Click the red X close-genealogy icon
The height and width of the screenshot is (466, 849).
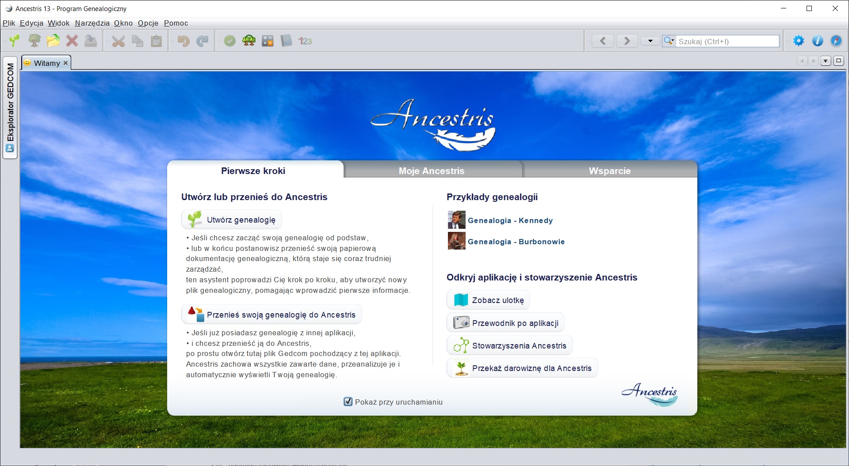pyautogui.click(x=72, y=41)
